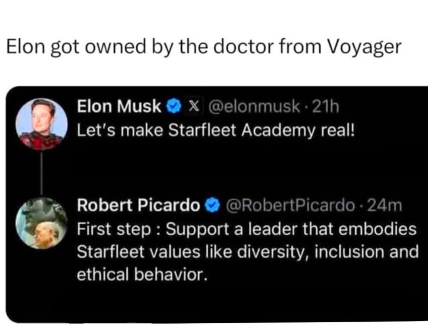The image size is (428, 334).
Task: Click empty black area below the reply text
Action: 216,302
